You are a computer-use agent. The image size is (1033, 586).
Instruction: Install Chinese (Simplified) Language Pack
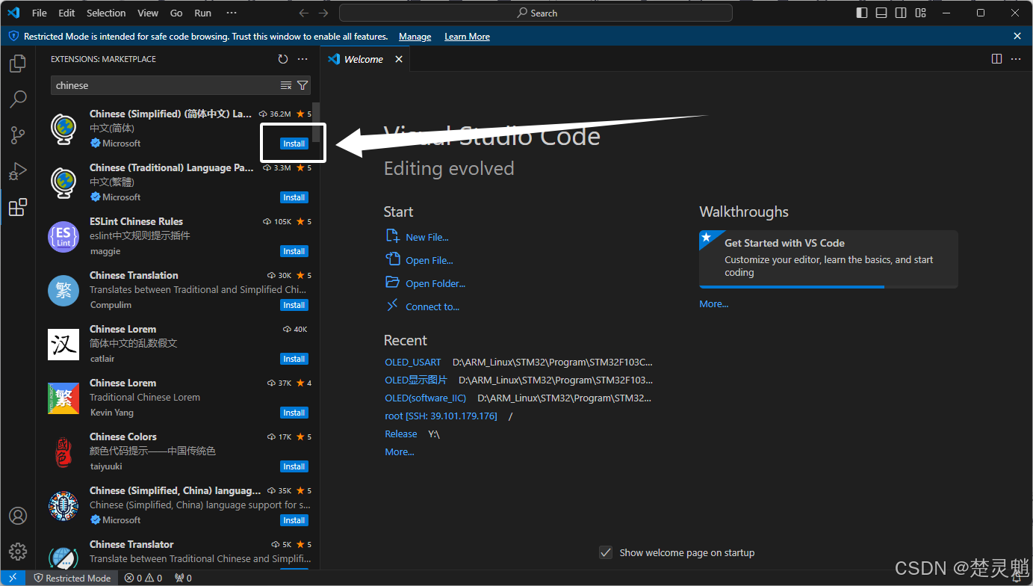(294, 144)
